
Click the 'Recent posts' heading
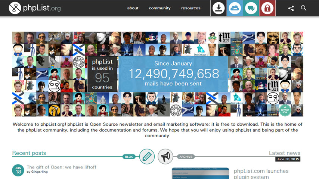click(29, 153)
